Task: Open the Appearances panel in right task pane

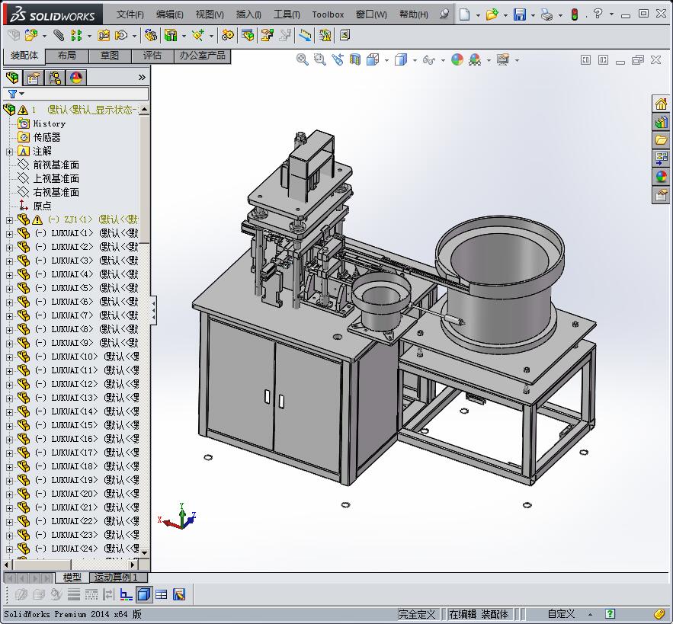Action: (x=661, y=177)
